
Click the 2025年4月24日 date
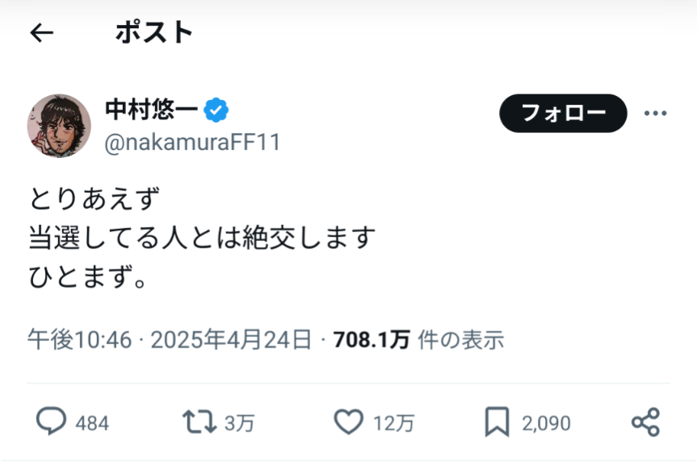click(231, 340)
